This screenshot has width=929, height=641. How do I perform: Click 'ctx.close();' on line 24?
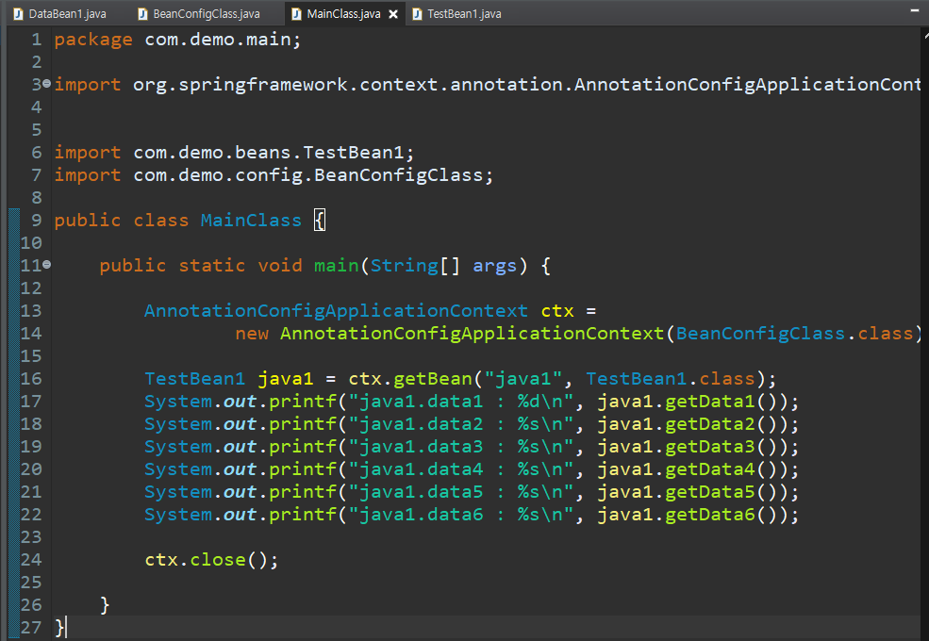(x=211, y=560)
